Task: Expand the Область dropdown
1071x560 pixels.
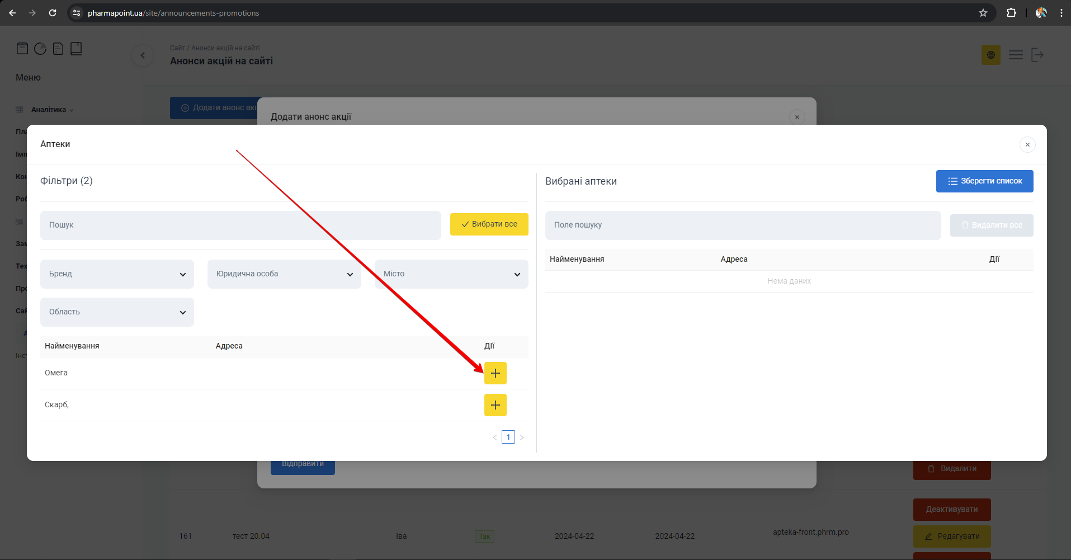Action: click(x=117, y=312)
